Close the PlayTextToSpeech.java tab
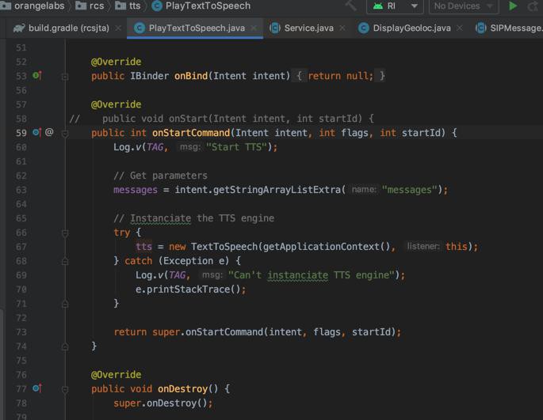Screen dimensions: 543x420 pyautogui.click(x=254, y=28)
